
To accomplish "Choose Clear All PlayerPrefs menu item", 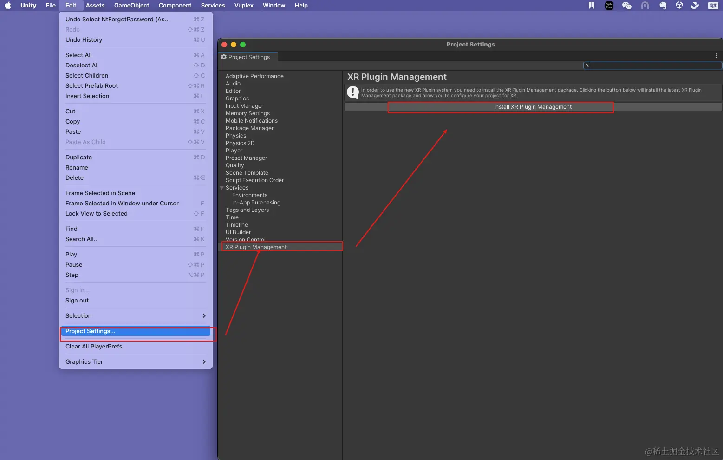I will point(136,347).
